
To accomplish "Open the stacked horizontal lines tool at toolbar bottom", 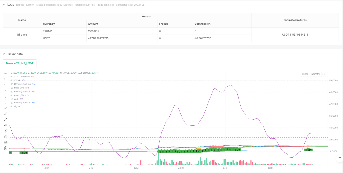I will point(6,142).
